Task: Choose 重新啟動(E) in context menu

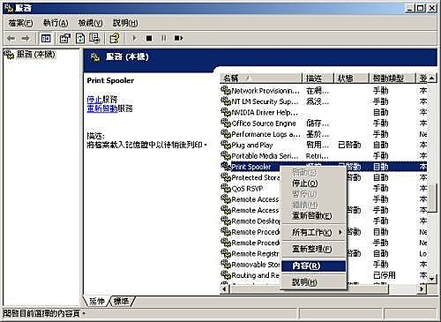Action: point(313,216)
